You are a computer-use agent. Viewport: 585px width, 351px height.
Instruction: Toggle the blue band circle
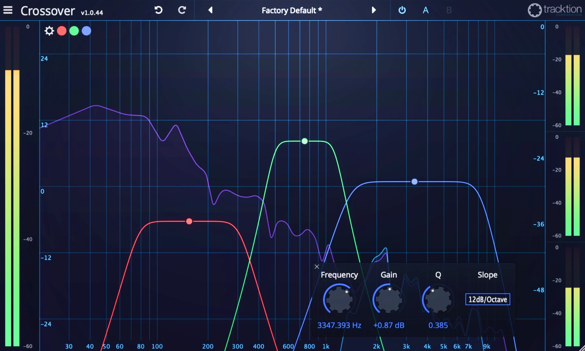click(87, 31)
